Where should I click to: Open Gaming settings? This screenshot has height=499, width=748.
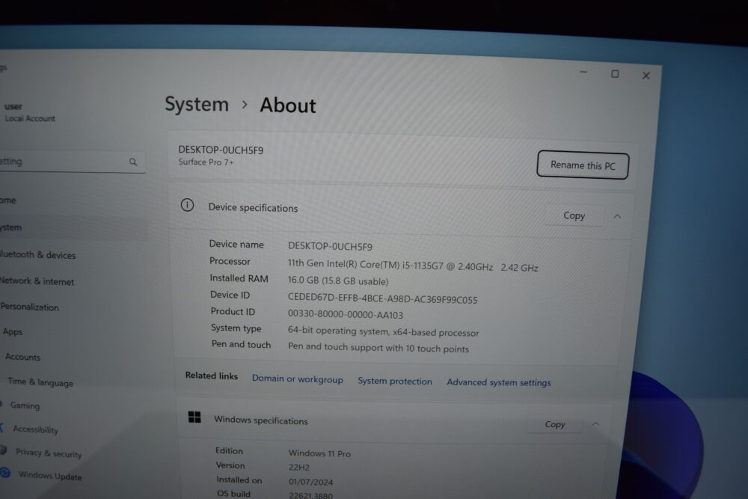click(x=25, y=405)
